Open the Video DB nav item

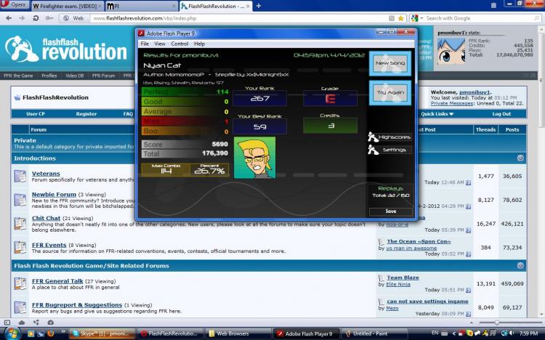pyautogui.click(x=74, y=76)
